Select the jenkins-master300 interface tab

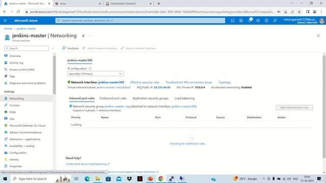(80, 60)
